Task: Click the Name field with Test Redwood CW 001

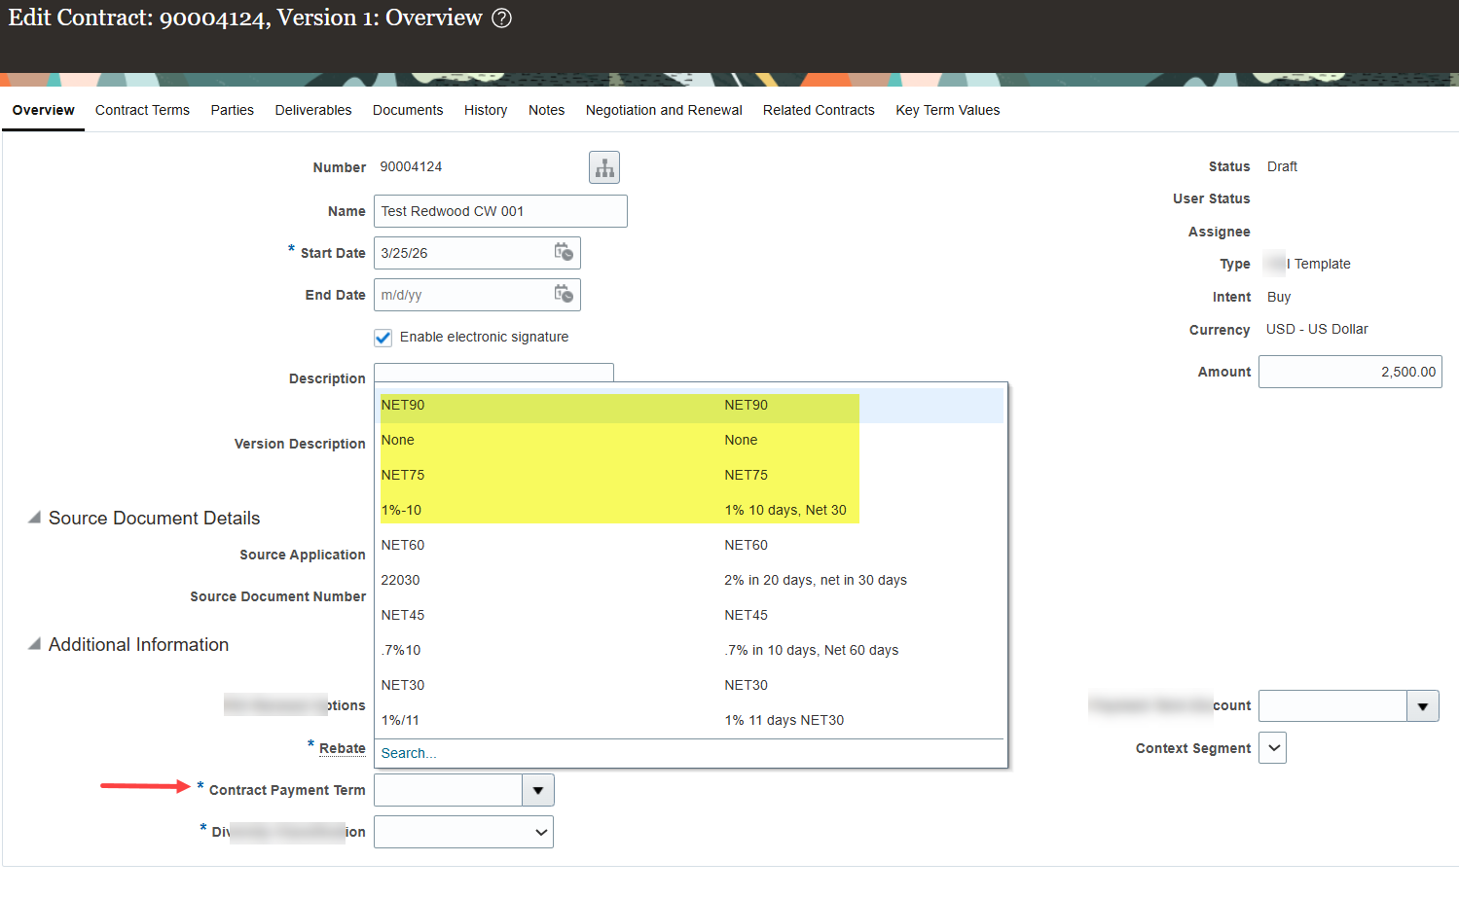Action: tap(500, 211)
